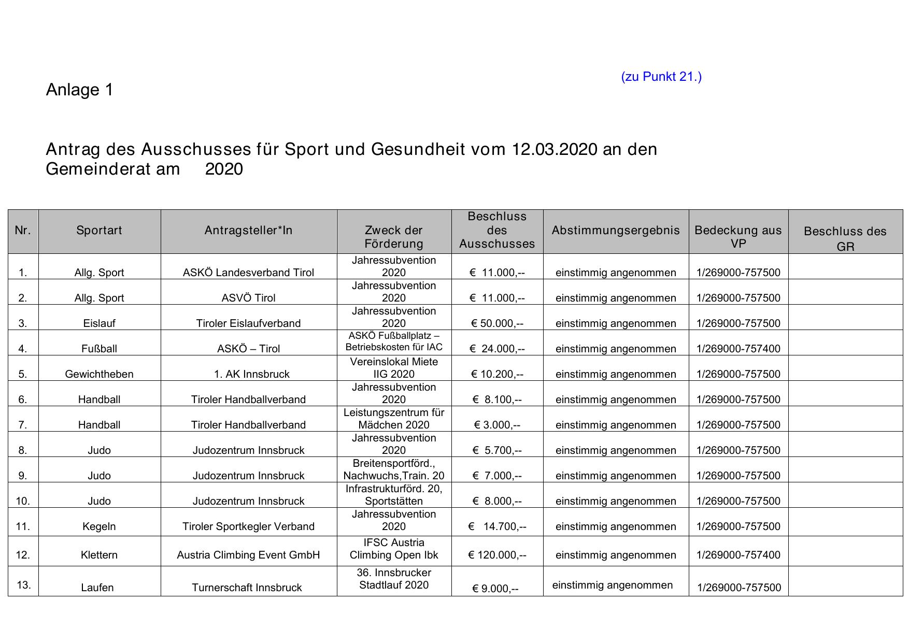This screenshot has width=909, height=643.
Task: Select the "Austria Climbing Event GmbH" cell
Action: coord(248,555)
